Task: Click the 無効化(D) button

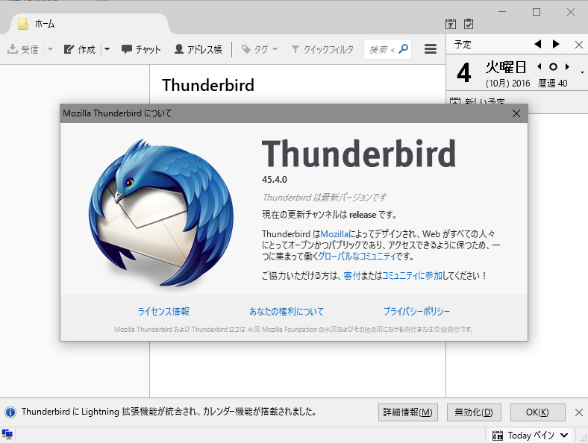Action: (x=474, y=412)
